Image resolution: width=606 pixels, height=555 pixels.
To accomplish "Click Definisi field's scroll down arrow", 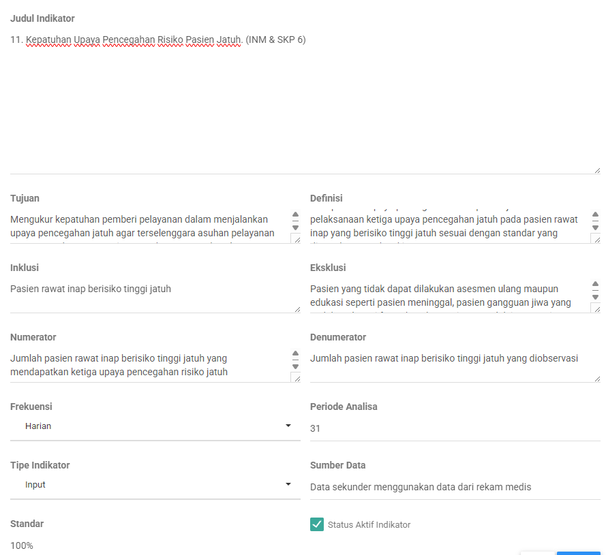I will (595, 227).
